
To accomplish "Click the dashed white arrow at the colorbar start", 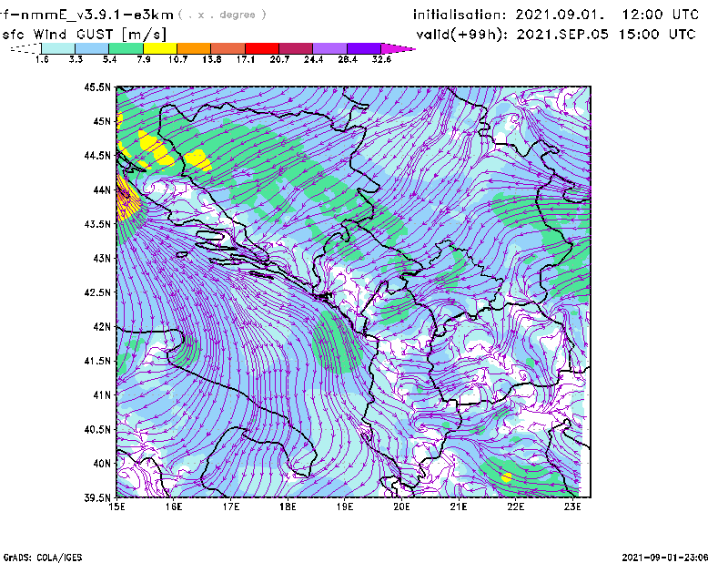I will click(x=25, y=48).
